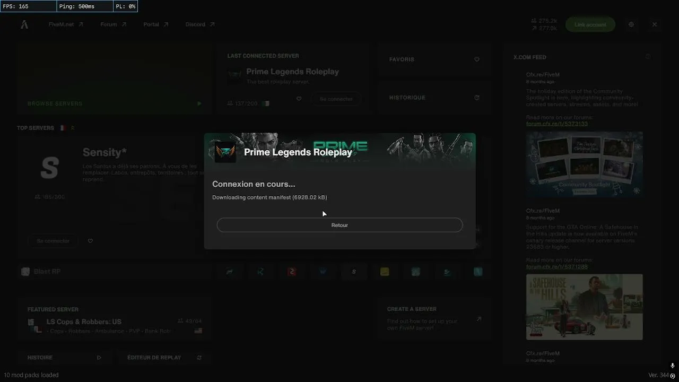Open the forum.cfx.re/t/5373133 link
This screenshot has width=679, height=382.
click(556, 124)
